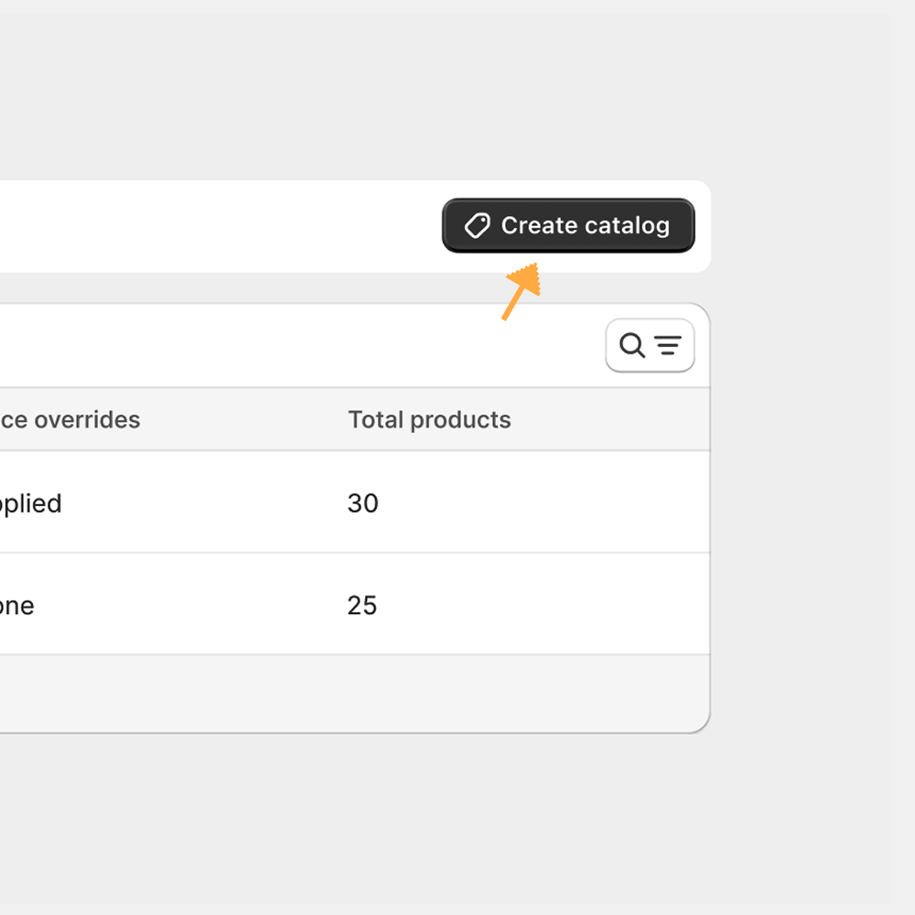
Task: Select the Total products column header
Action: coord(429,420)
